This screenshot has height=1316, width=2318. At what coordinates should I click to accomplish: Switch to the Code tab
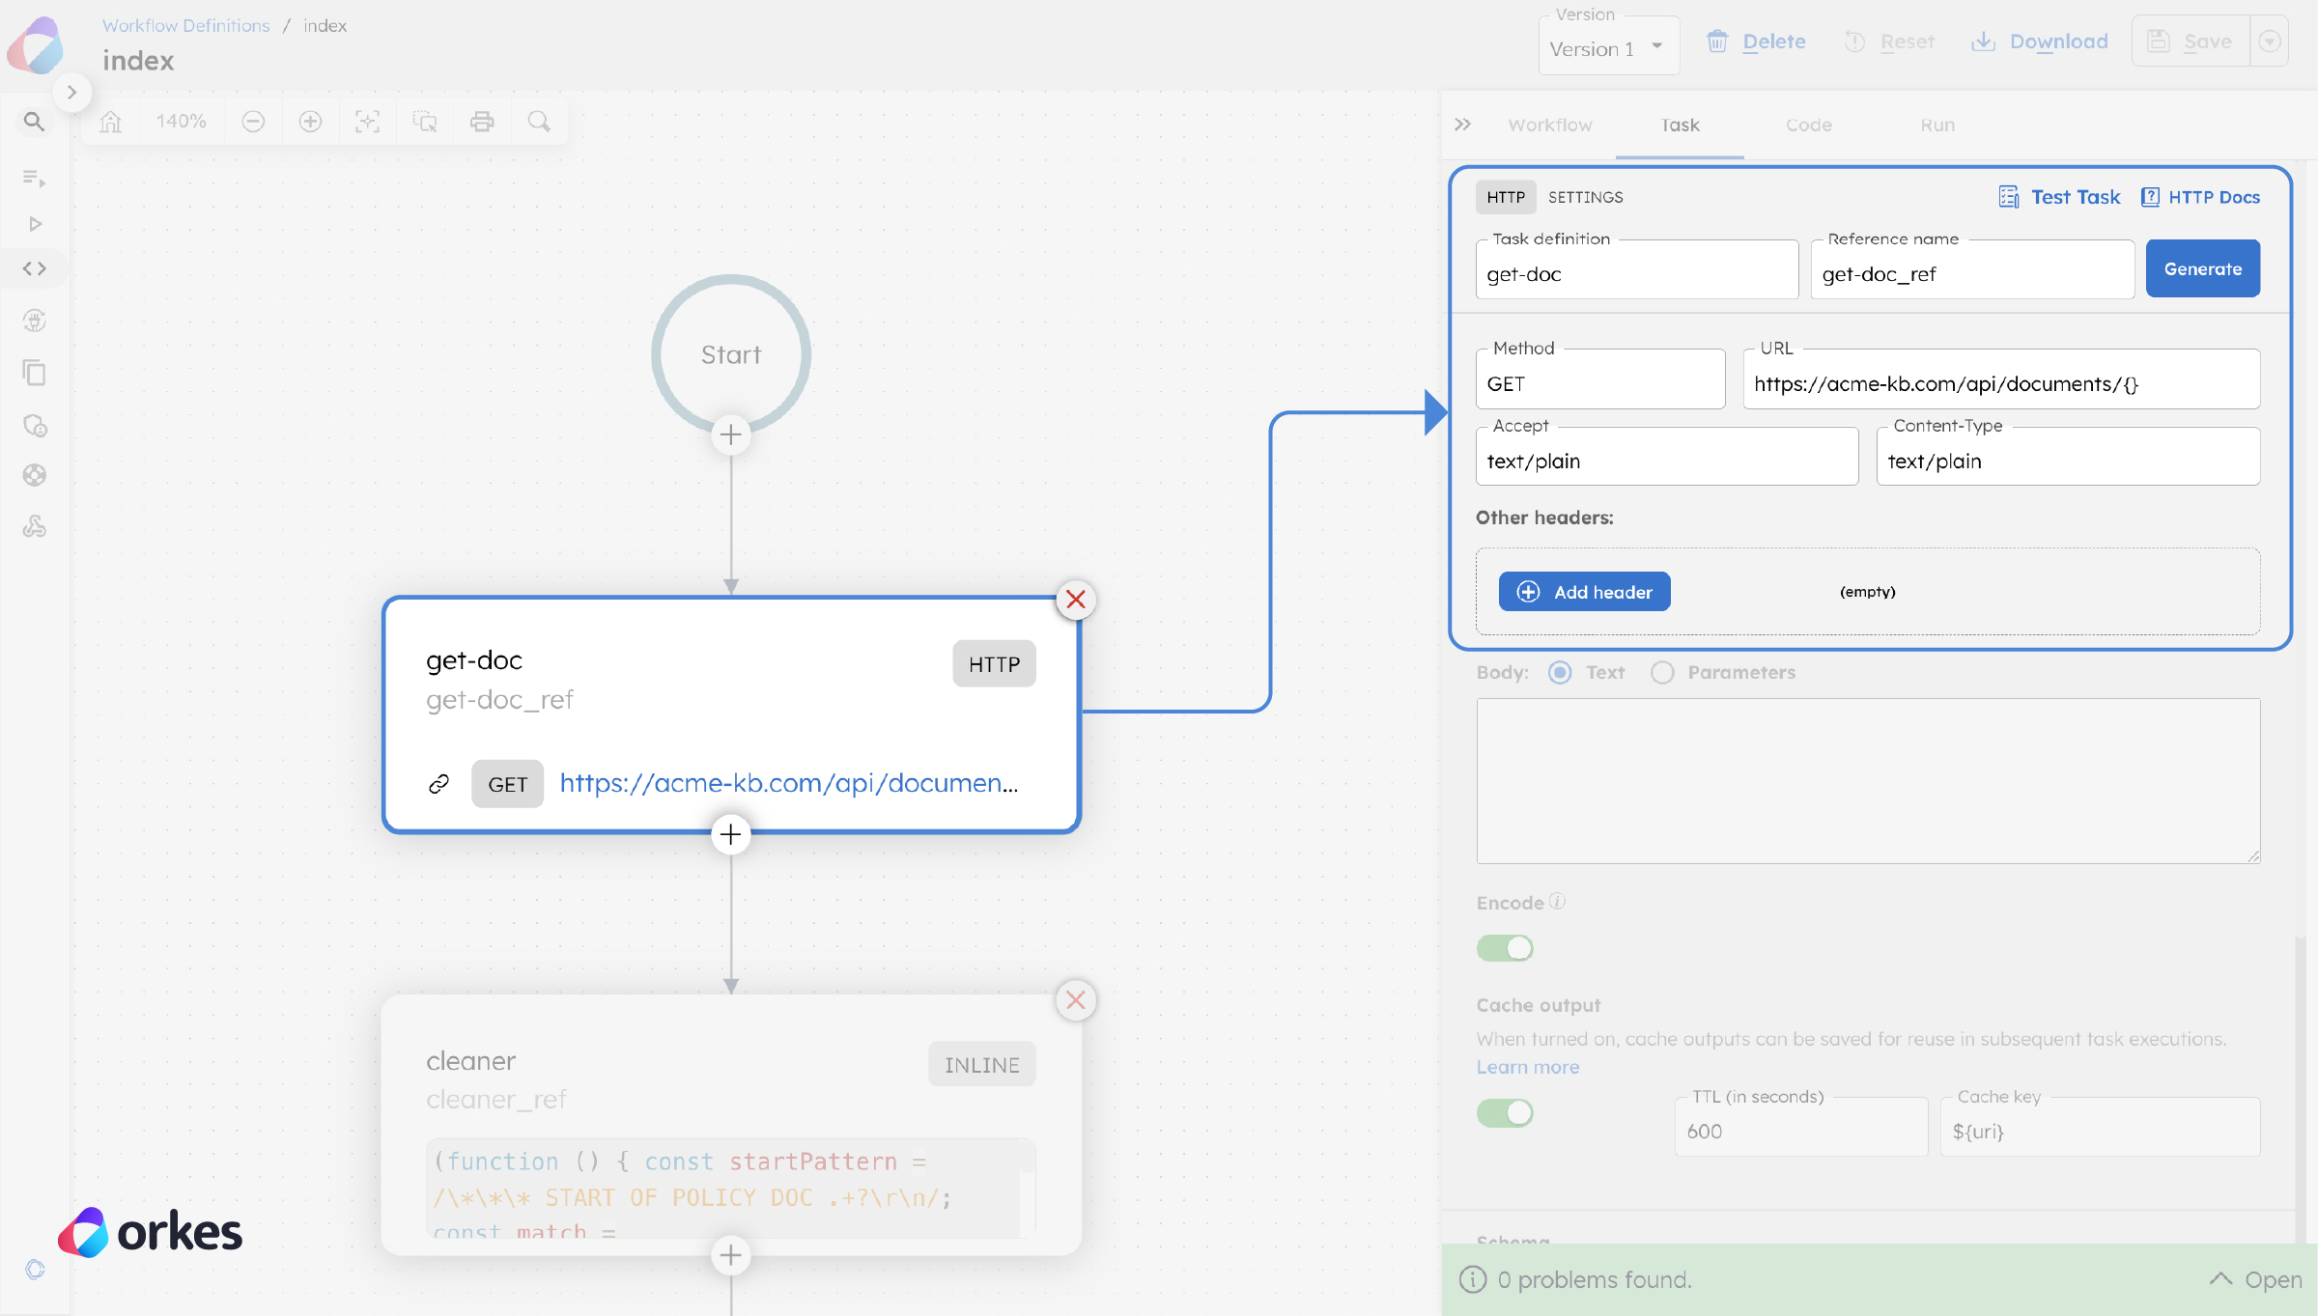pos(1808,125)
